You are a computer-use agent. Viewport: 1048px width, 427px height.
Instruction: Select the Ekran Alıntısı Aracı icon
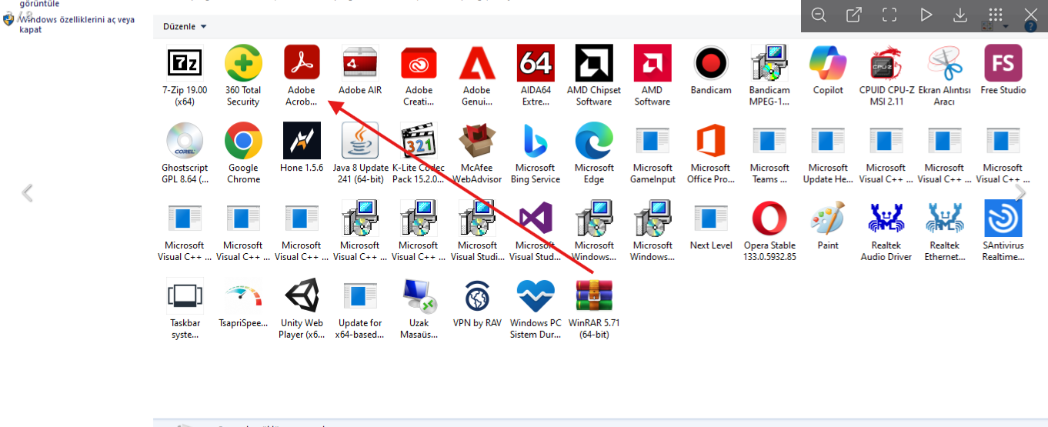pos(945,63)
